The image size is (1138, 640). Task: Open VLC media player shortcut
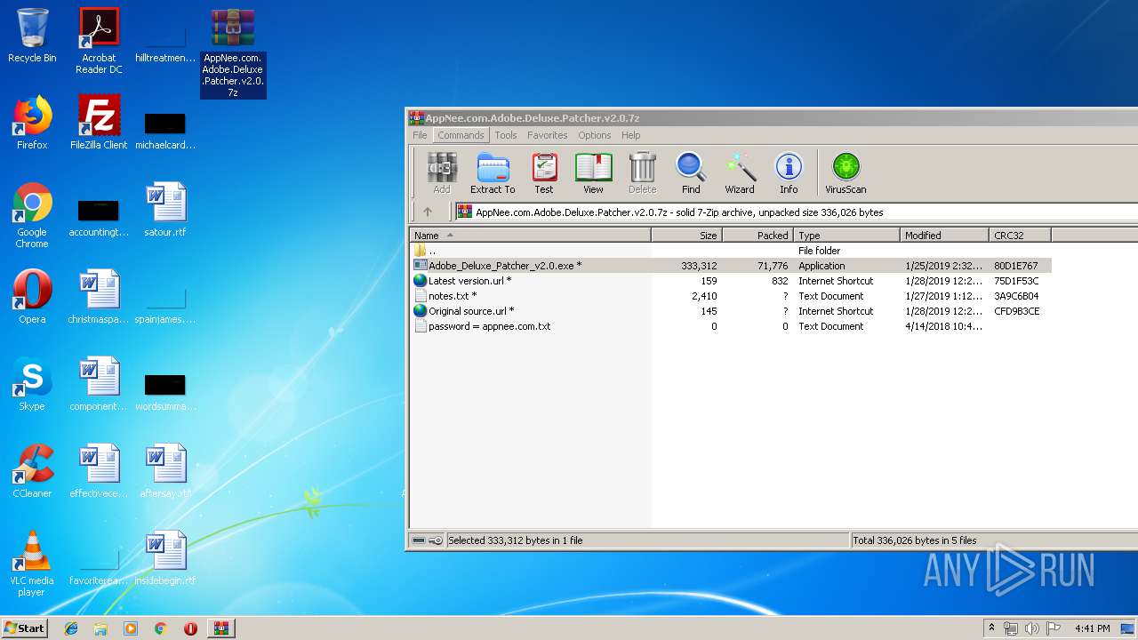[32, 564]
